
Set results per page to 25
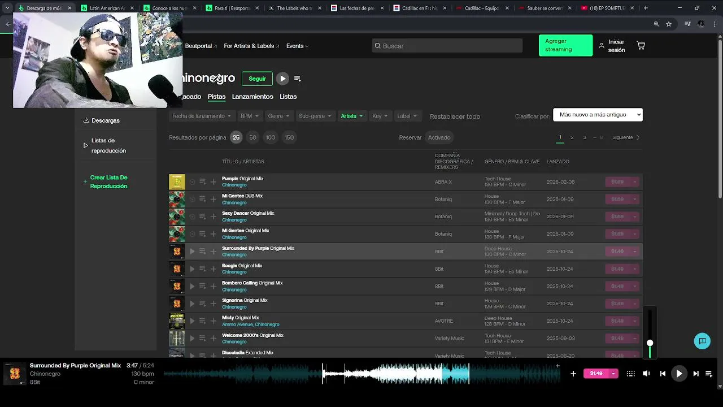(236, 137)
